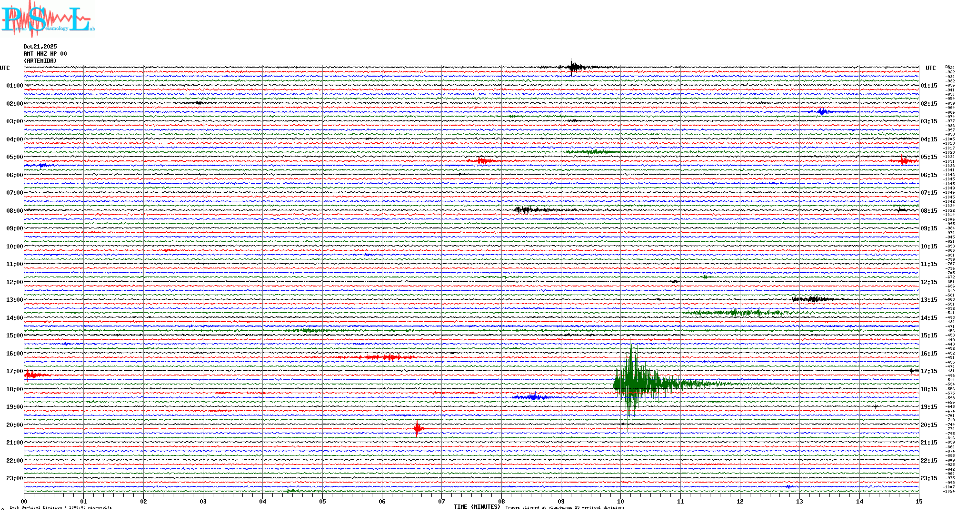This screenshot has width=957, height=514.
Task: Click the TIME (MINUTES) axis label
Action: click(477, 507)
